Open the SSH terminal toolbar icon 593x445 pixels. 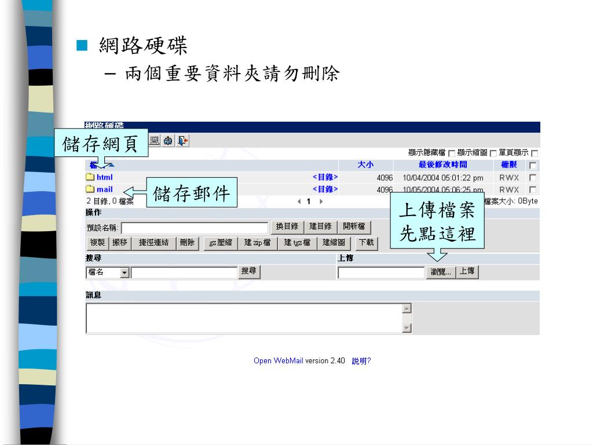point(154,141)
